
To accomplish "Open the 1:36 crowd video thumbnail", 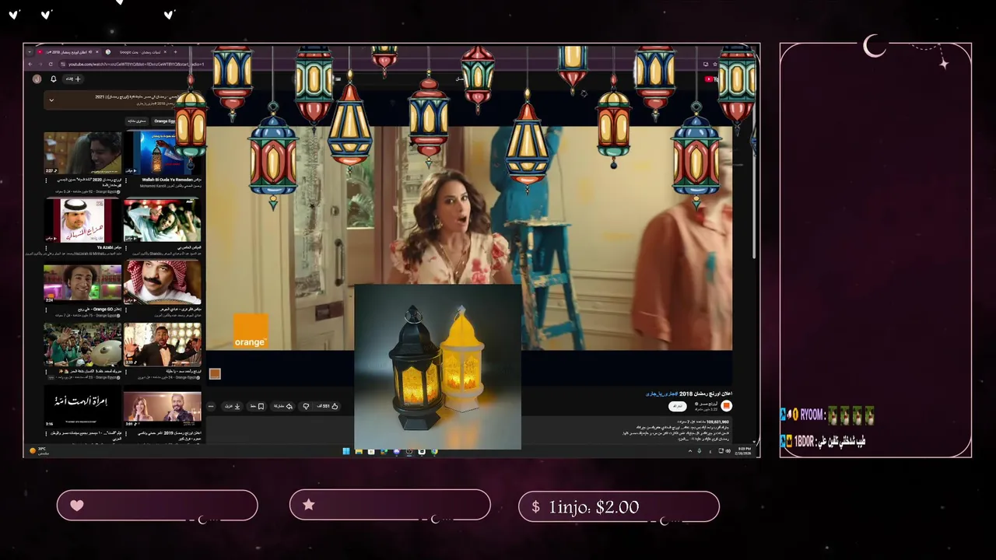I will click(82, 345).
